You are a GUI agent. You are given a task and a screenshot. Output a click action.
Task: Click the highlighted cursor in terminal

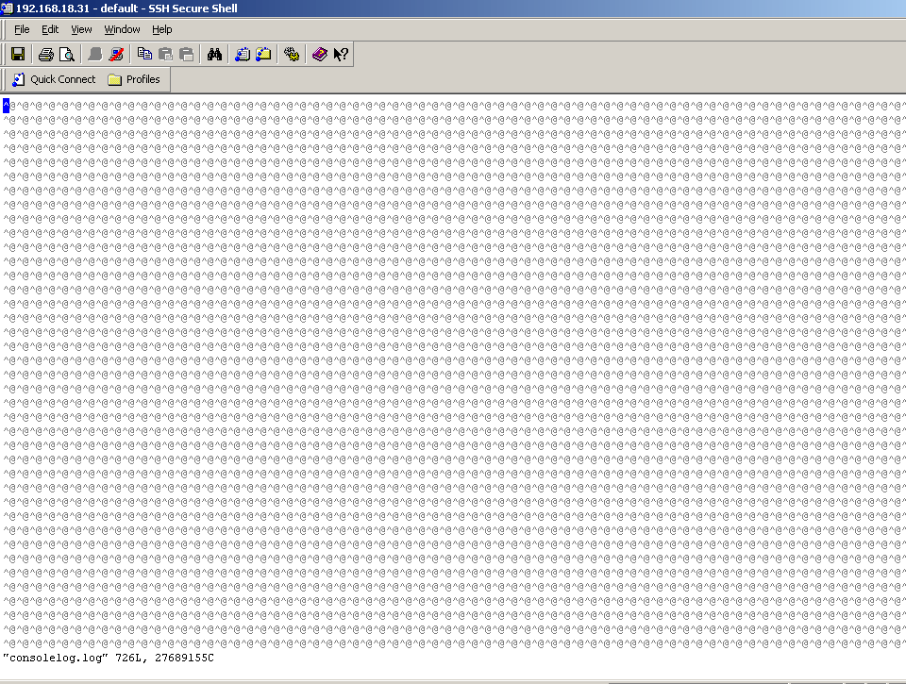point(7,105)
